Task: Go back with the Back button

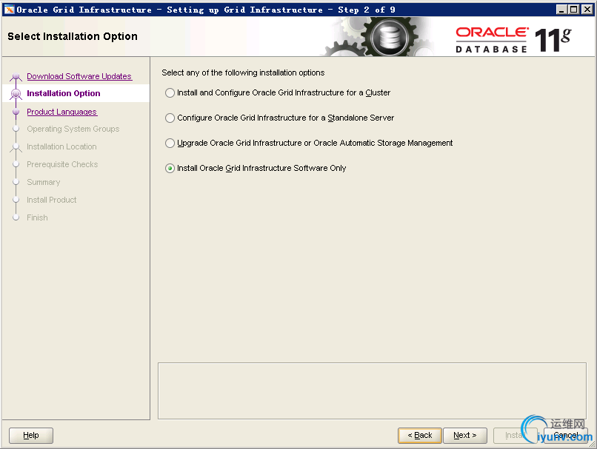Action: [420, 435]
